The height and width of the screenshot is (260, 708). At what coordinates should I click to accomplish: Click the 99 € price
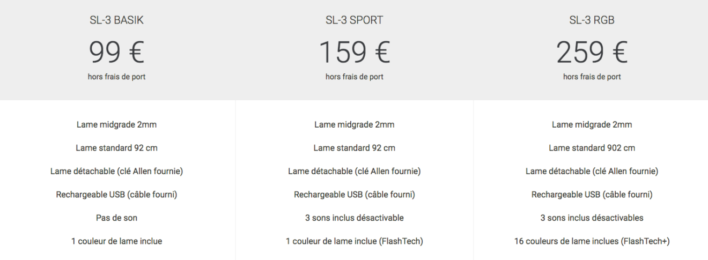pos(116,53)
